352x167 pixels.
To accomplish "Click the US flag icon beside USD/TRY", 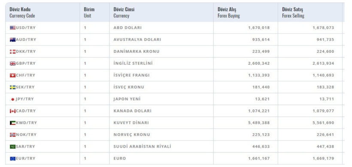I will click(12, 28).
